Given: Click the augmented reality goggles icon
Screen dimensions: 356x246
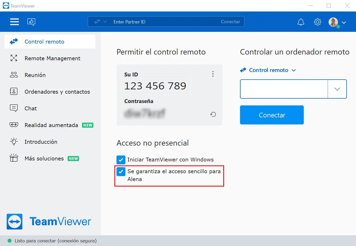Looking at the screenshot, I should click(14, 125).
